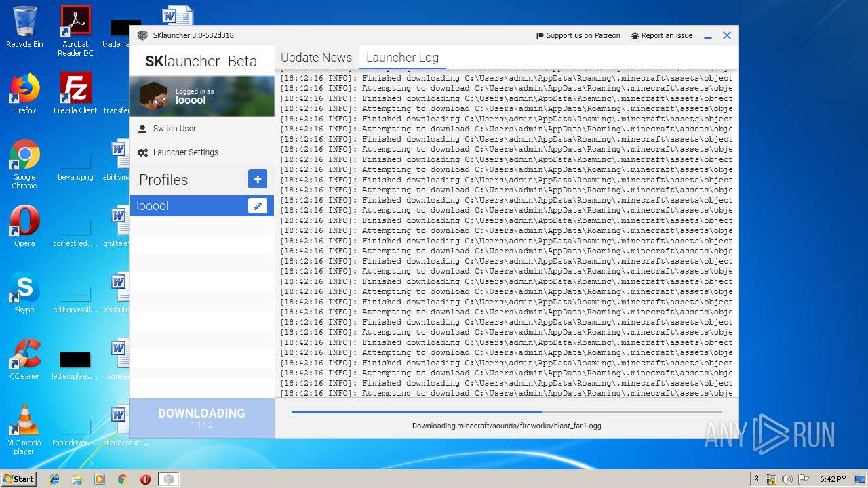Open tabledriver desktop file

click(75, 430)
